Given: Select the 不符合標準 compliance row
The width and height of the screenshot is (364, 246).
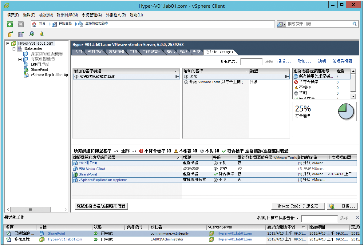Looking at the screenshot, I should pyautogui.click(x=322, y=82).
